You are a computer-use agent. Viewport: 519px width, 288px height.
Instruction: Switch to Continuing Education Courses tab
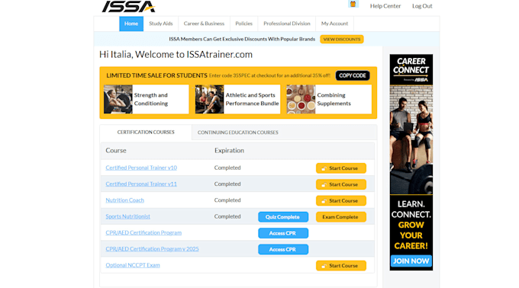[237, 133]
